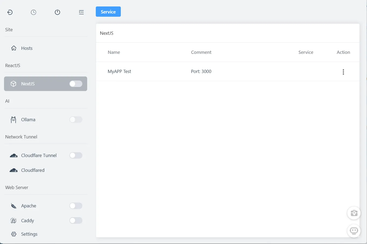Click the power button icon
The height and width of the screenshot is (244, 367).
point(57,12)
